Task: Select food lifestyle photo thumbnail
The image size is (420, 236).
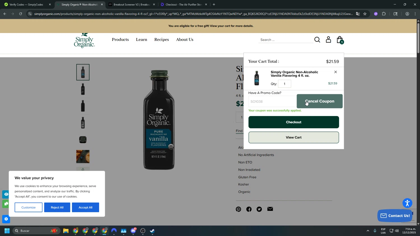Action: [83, 157]
